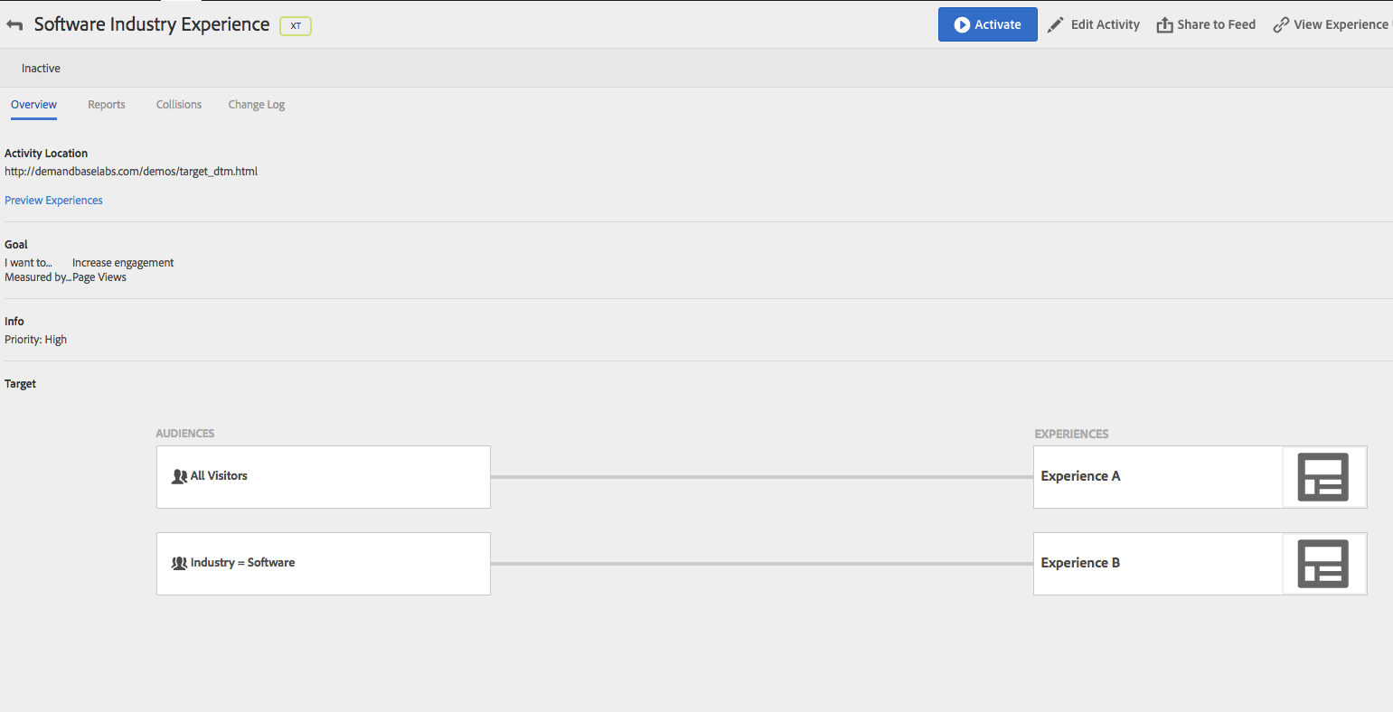
Task: Open the Preview Experiences link
Action: coord(54,201)
